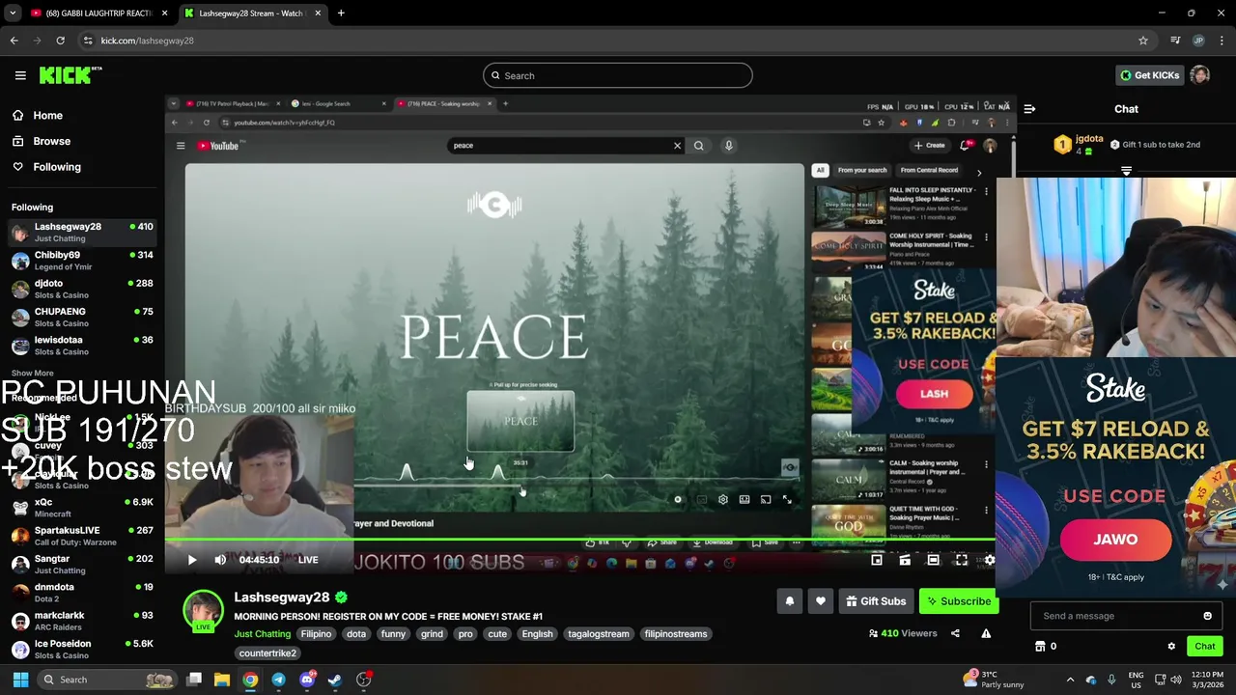
Task: Open Discord from taskbar
Action: [x=307, y=680]
